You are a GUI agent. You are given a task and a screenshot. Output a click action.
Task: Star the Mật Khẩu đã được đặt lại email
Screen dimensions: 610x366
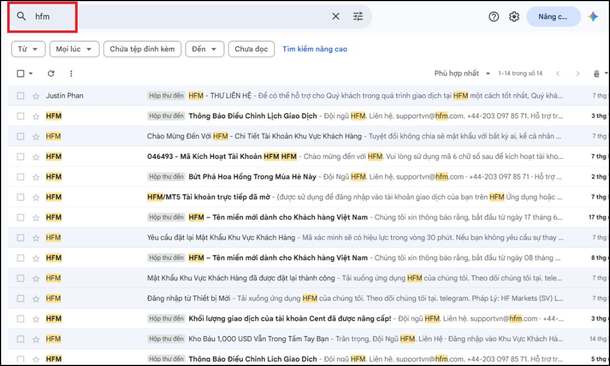tap(36, 278)
